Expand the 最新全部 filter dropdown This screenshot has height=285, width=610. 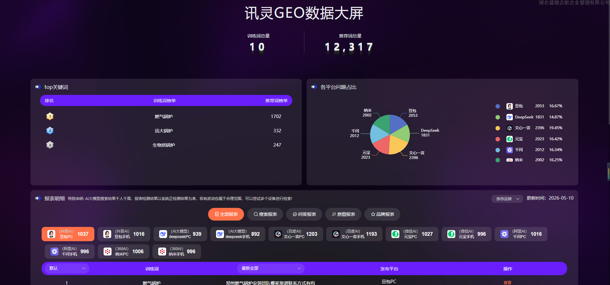271,268
